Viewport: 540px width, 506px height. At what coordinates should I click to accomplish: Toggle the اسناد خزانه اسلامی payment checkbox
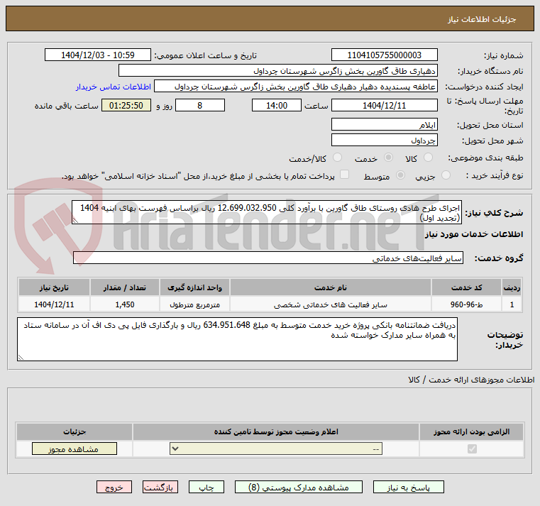pos(344,175)
